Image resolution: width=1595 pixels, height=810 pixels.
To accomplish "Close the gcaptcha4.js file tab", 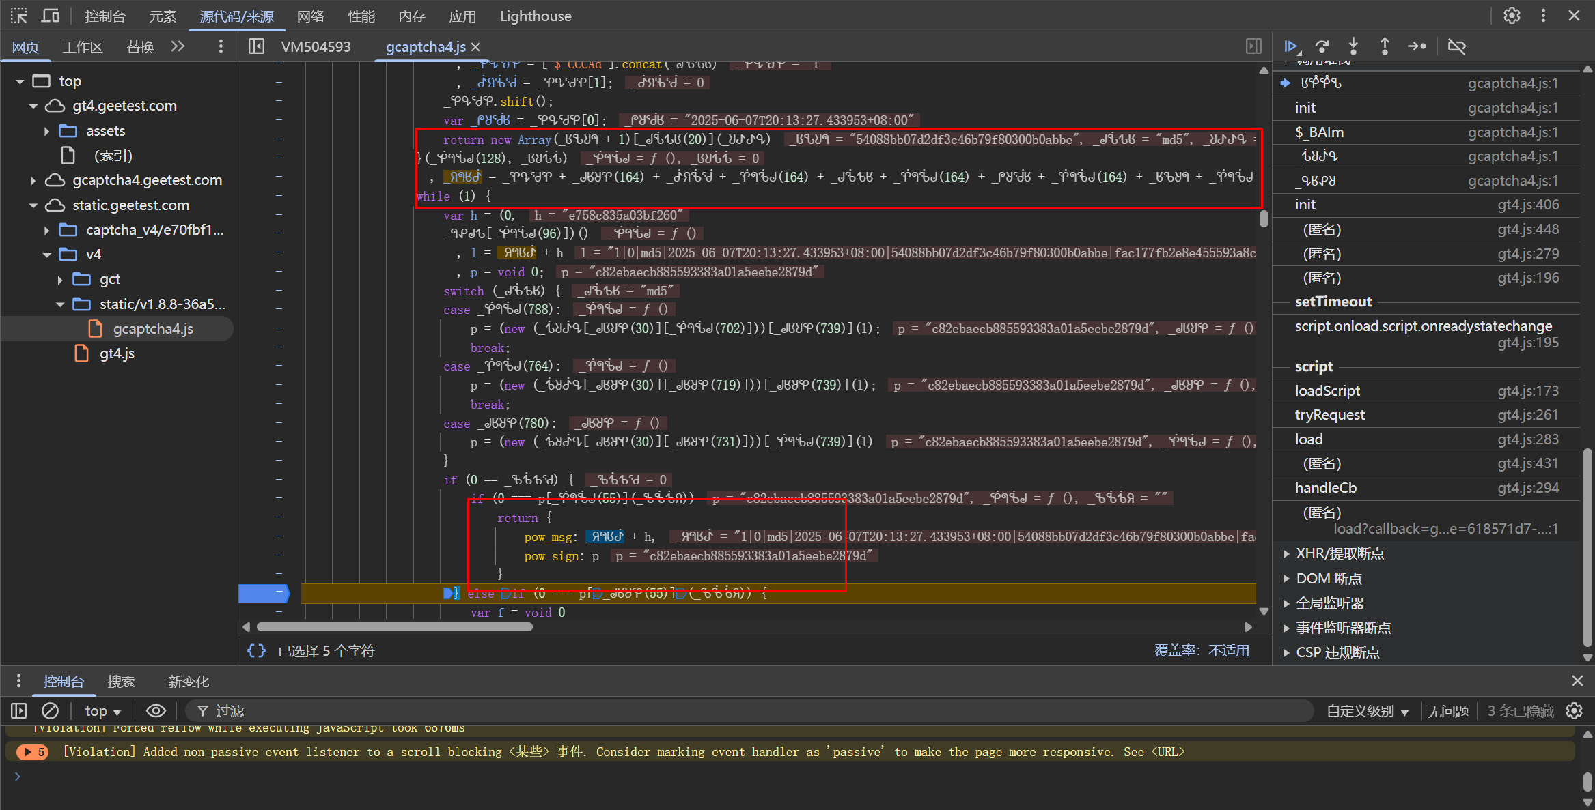I will click(x=475, y=47).
